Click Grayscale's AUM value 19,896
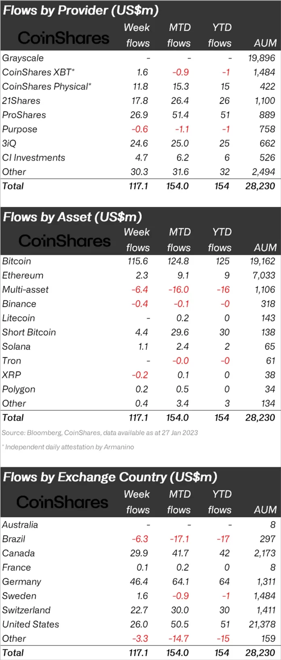281x660 pixels. [261, 58]
